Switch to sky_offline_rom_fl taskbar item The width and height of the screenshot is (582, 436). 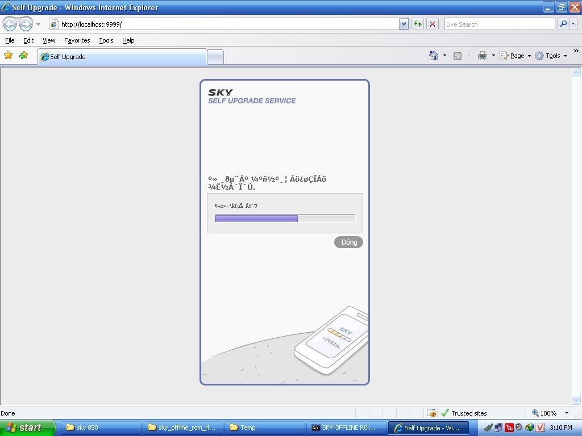click(x=182, y=427)
